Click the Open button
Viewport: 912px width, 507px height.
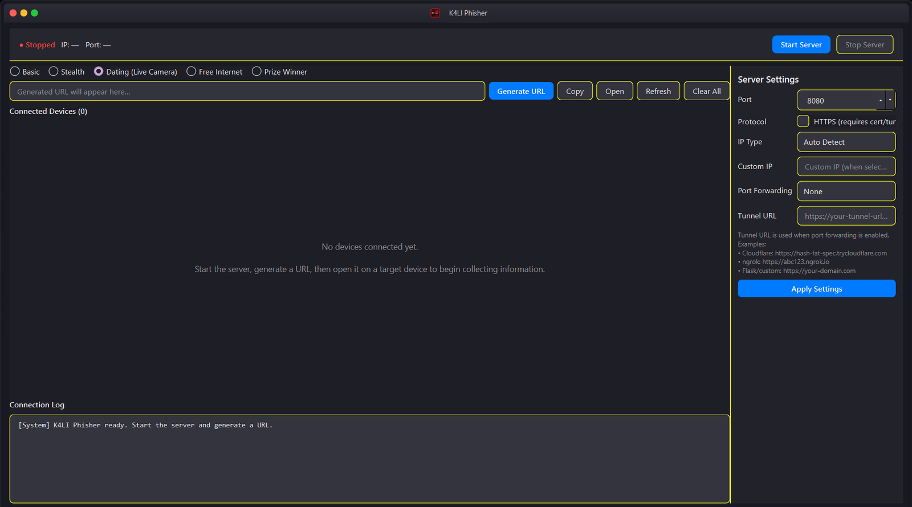point(614,91)
